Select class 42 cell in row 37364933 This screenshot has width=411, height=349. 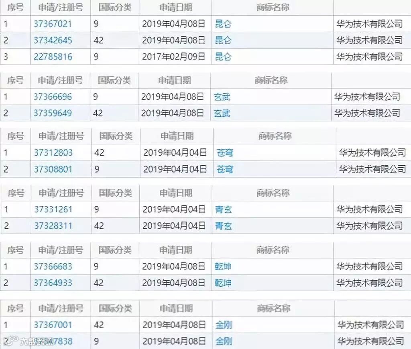pyautogui.click(x=99, y=283)
